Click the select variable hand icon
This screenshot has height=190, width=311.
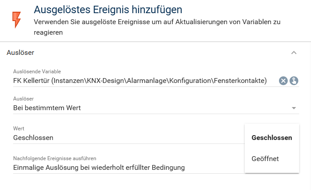(294, 81)
